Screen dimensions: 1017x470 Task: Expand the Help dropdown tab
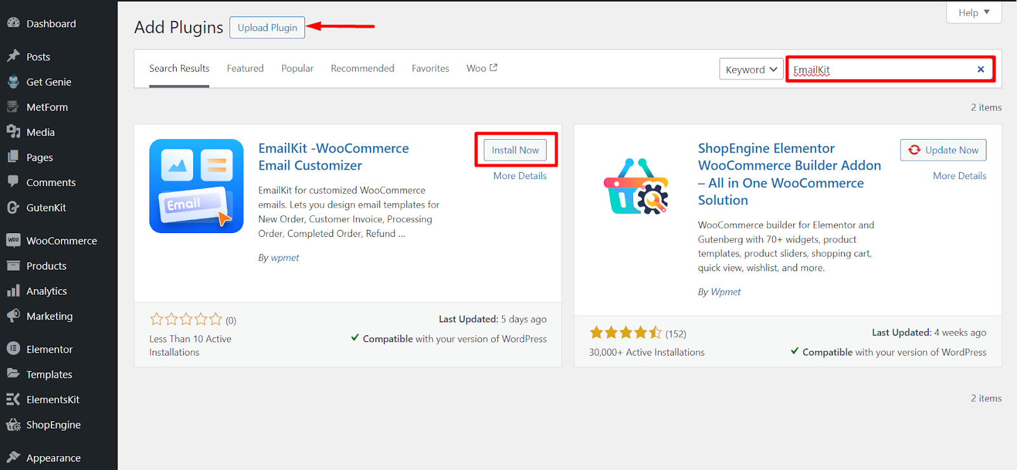pos(974,13)
